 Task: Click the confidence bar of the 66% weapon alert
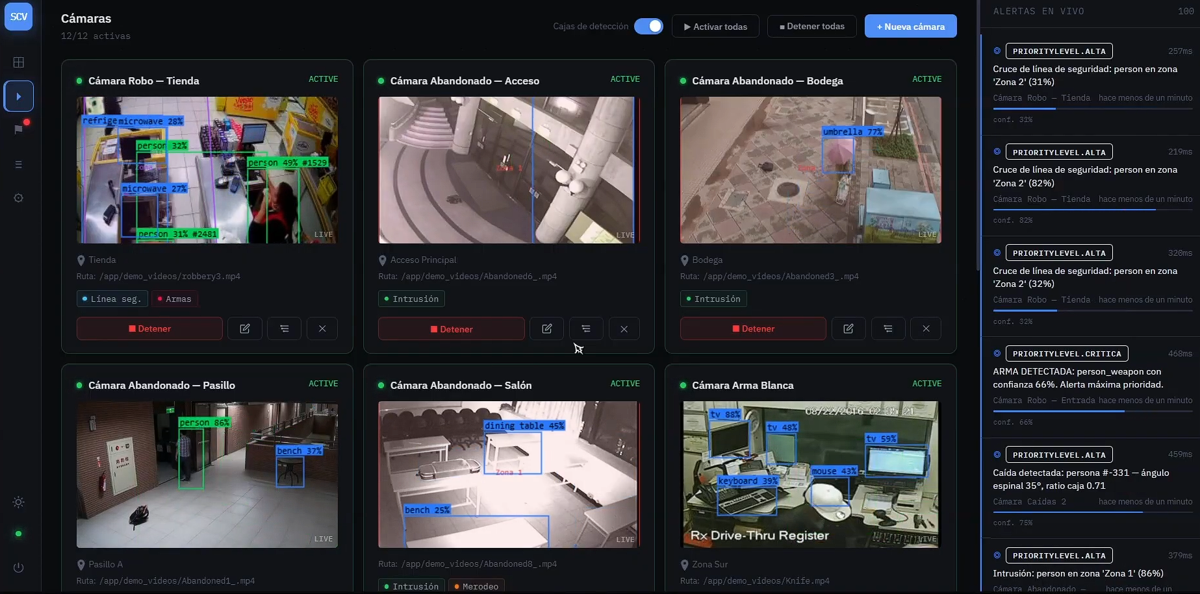pos(1093,411)
